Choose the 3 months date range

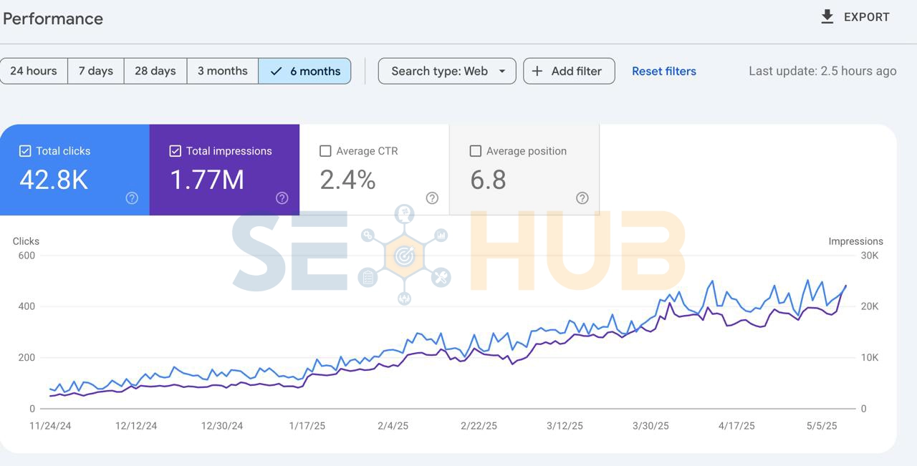[222, 71]
